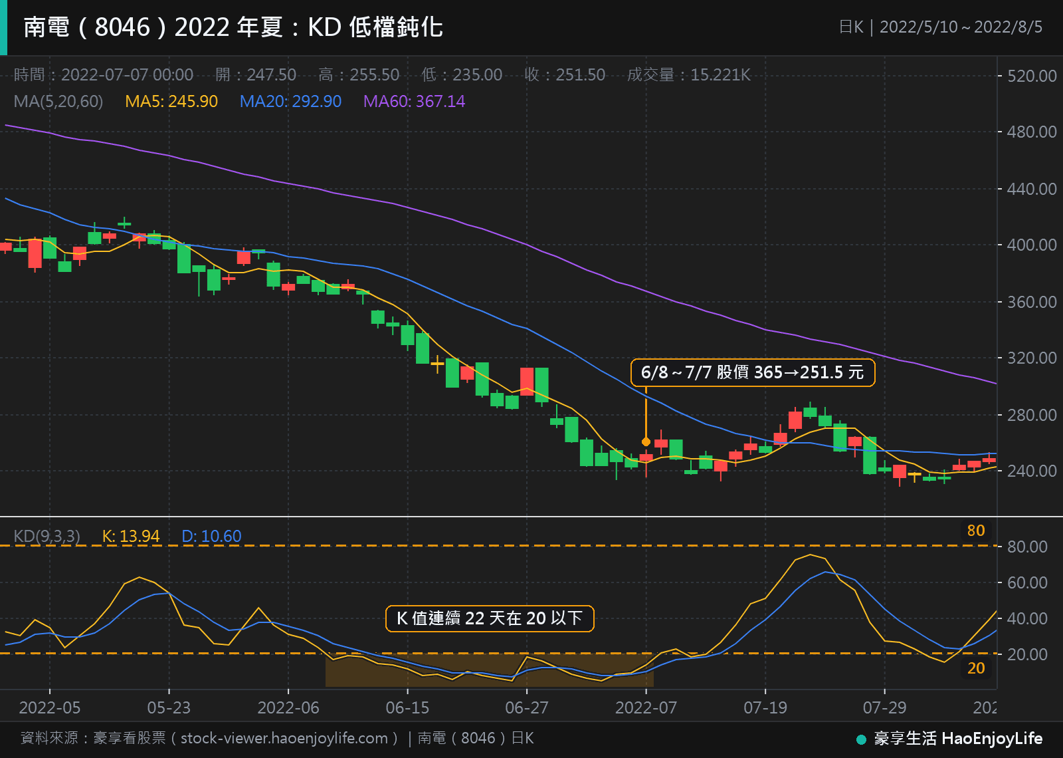Click the 480.00 price axis label
Image resolution: width=1063 pixels, height=758 pixels.
(1032, 132)
